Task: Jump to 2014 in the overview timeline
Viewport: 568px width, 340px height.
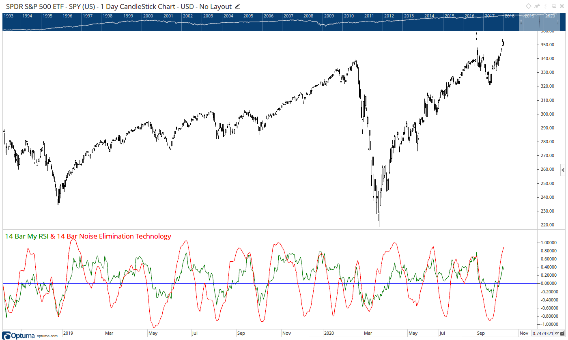Action: click(x=429, y=16)
